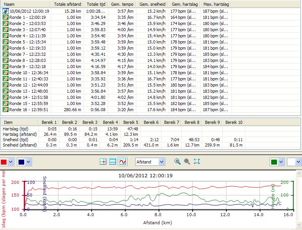The width and height of the screenshot is (302, 230).
Task: Sort by the Gem. hartslag column header
Action: pyautogui.click(x=184, y=4)
